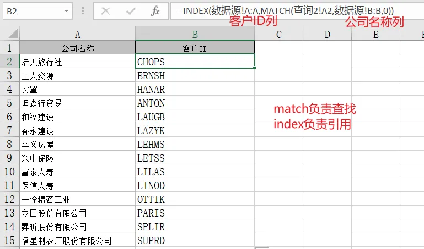424x249 pixels.
Task: Select column B header
Action: point(195,35)
